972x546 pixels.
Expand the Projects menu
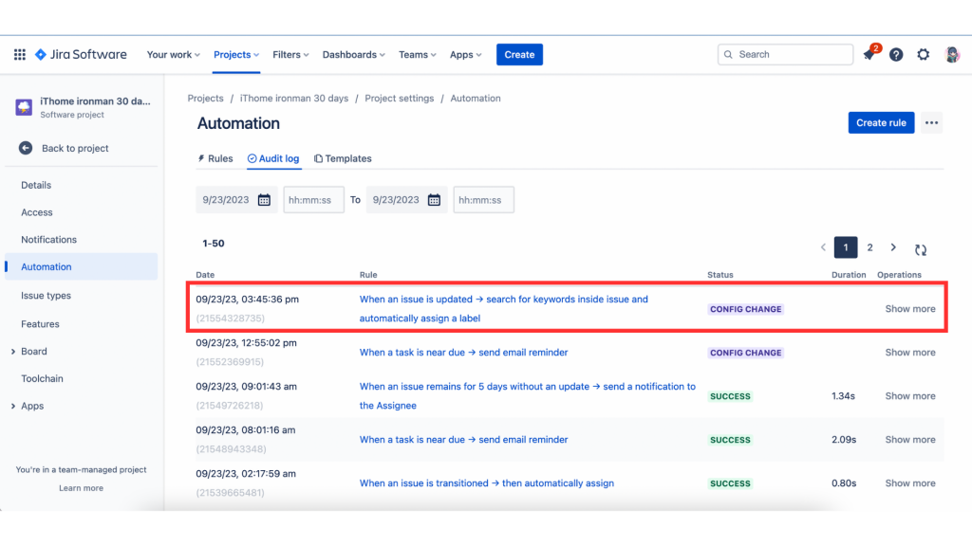[x=236, y=54]
